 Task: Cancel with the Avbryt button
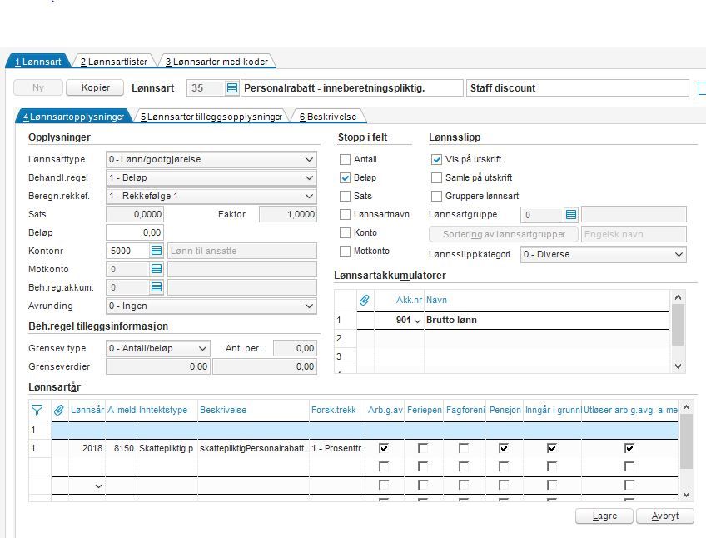[x=665, y=516]
